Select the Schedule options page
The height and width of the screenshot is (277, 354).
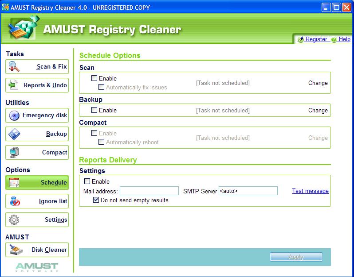pos(37,182)
